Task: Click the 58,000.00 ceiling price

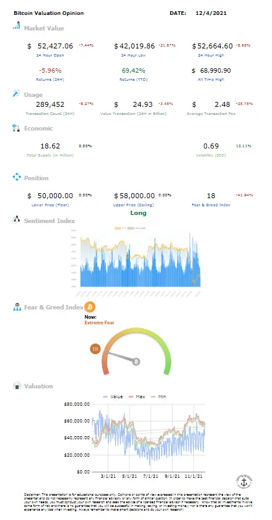Action: tap(137, 196)
